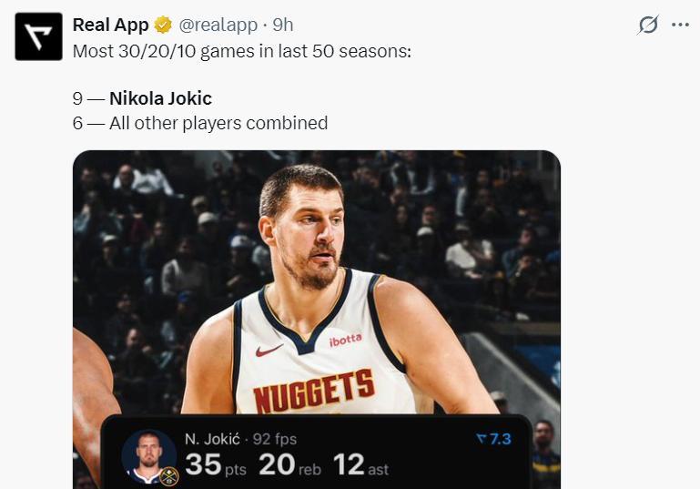
Task: Click the 9h post timestamp
Action: coord(283,25)
